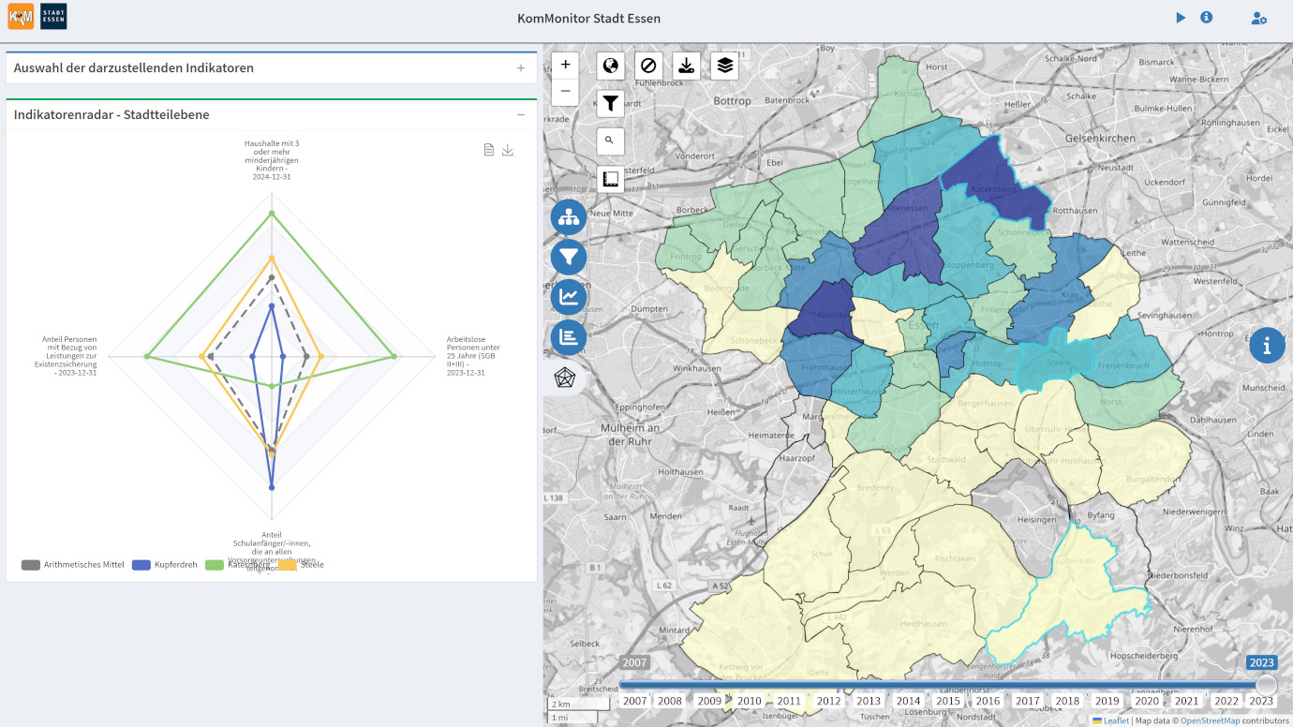This screenshot has width=1293, height=727.
Task: Open the basemap globe control
Action: [611, 66]
